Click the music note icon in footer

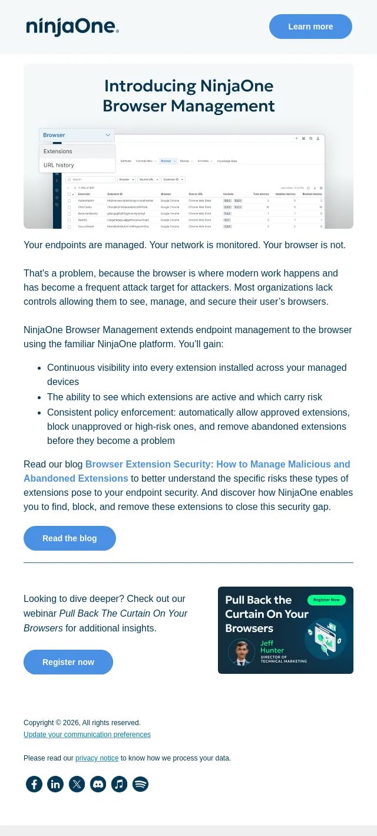point(119,784)
